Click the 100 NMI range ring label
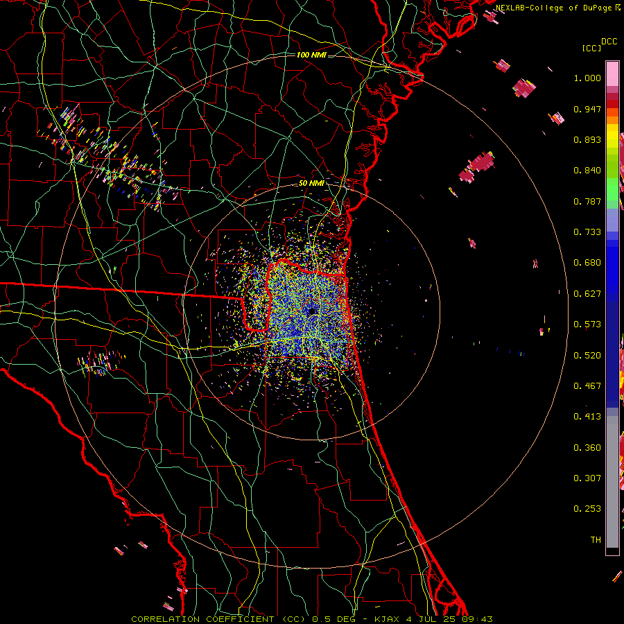Viewport: 624px width, 624px height. click(311, 55)
